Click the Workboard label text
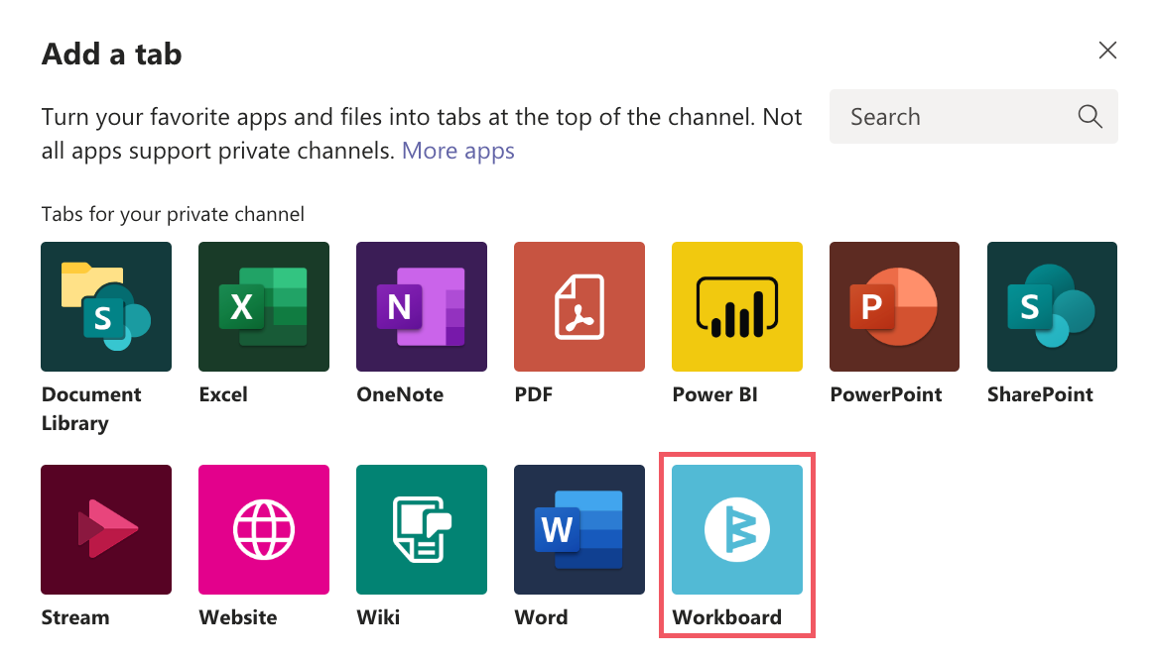 [726, 617]
